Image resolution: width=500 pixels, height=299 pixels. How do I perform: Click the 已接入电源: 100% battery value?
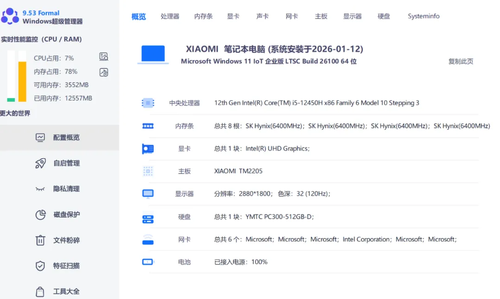click(x=241, y=262)
